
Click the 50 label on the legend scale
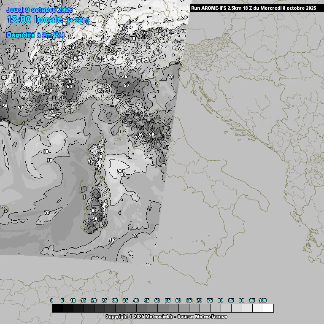pyautogui.click(x=157, y=300)
